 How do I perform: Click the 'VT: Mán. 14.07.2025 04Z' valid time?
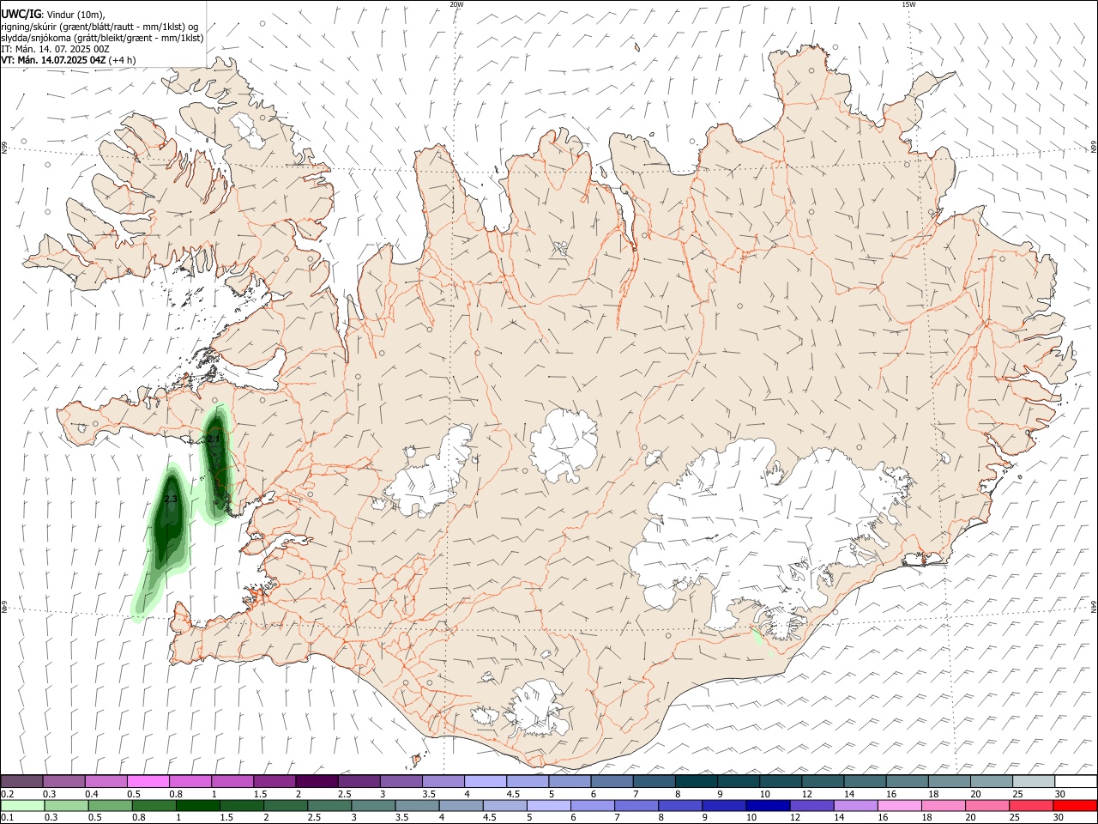(53, 60)
